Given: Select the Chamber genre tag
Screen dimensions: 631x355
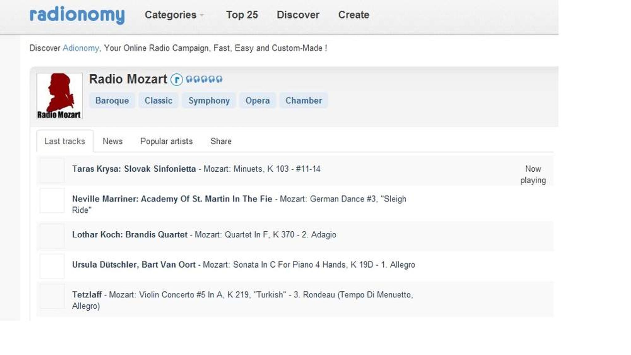Looking at the screenshot, I should [x=303, y=100].
